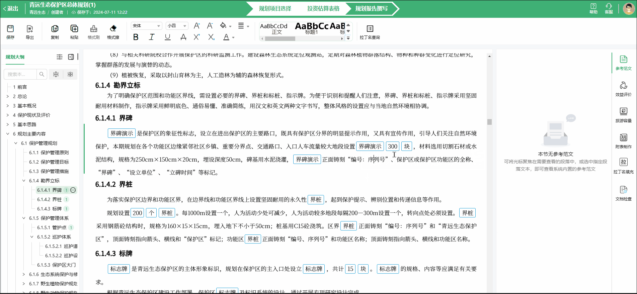Open the font size dropdown 小四
This screenshot has width=637, height=294.
click(x=177, y=26)
